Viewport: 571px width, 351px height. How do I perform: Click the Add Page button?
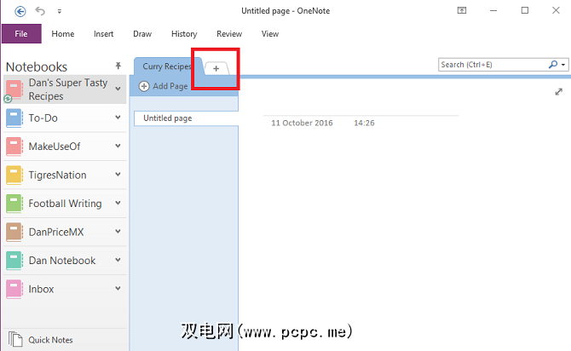[x=164, y=86]
